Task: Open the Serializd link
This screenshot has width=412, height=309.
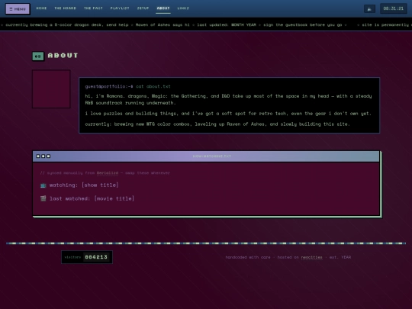Action: (108, 173)
